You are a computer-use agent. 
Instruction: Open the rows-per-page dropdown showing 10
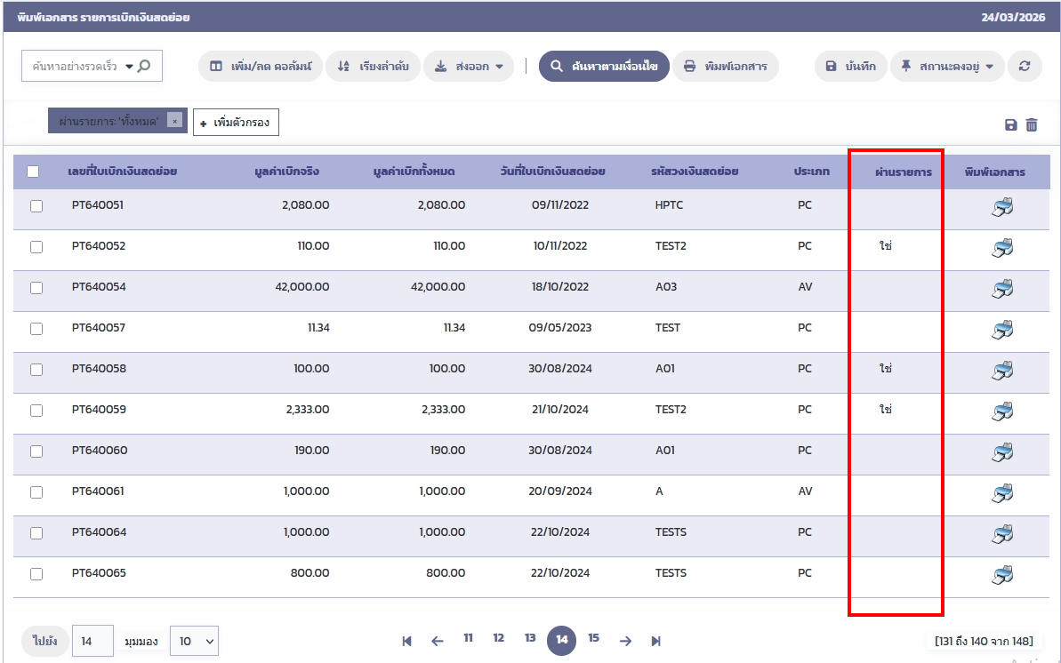pyautogui.click(x=194, y=641)
